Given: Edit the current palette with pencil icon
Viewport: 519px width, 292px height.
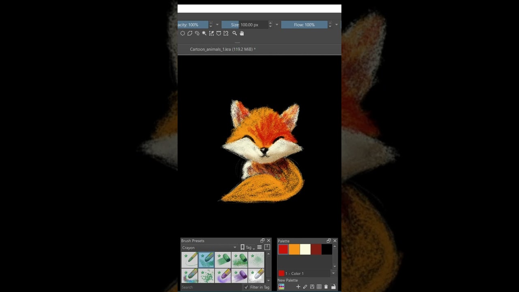Looking at the screenshot, I should 305,287.
